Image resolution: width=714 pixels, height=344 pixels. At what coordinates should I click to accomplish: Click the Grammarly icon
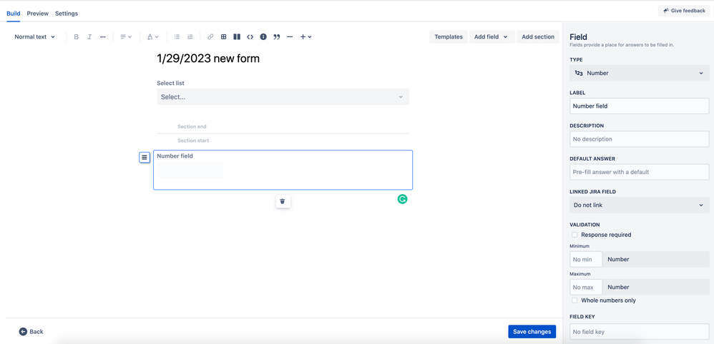[x=402, y=198]
